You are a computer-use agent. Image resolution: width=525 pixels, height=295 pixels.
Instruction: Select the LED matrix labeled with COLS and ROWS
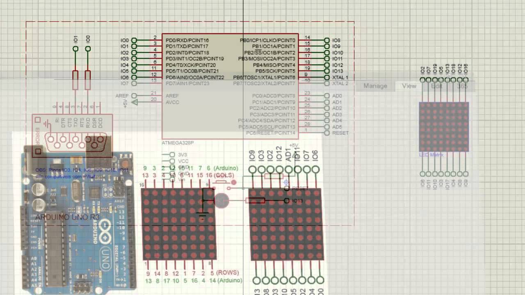coord(178,224)
